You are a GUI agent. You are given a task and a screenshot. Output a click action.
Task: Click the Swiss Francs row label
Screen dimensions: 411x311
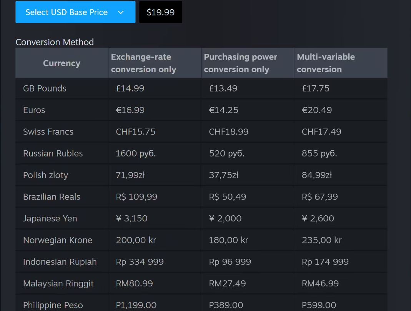click(48, 132)
